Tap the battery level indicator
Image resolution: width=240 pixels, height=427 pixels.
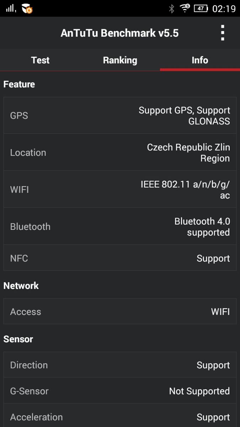[x=201, y=8]
